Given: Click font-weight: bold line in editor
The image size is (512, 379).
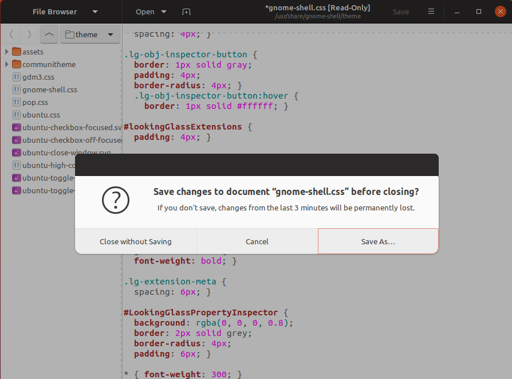Looking at the screenshot, I should click(x=185, y=261).
